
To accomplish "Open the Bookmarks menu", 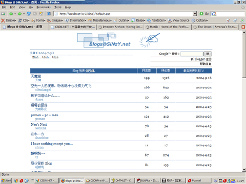I will pos(44,7).
